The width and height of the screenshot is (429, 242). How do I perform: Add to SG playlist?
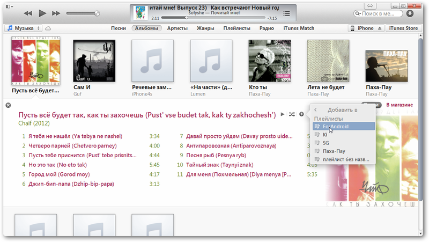point(344,143)
